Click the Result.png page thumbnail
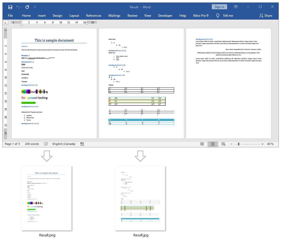This screenshot has height=239, width=282. tap(47, 198)
